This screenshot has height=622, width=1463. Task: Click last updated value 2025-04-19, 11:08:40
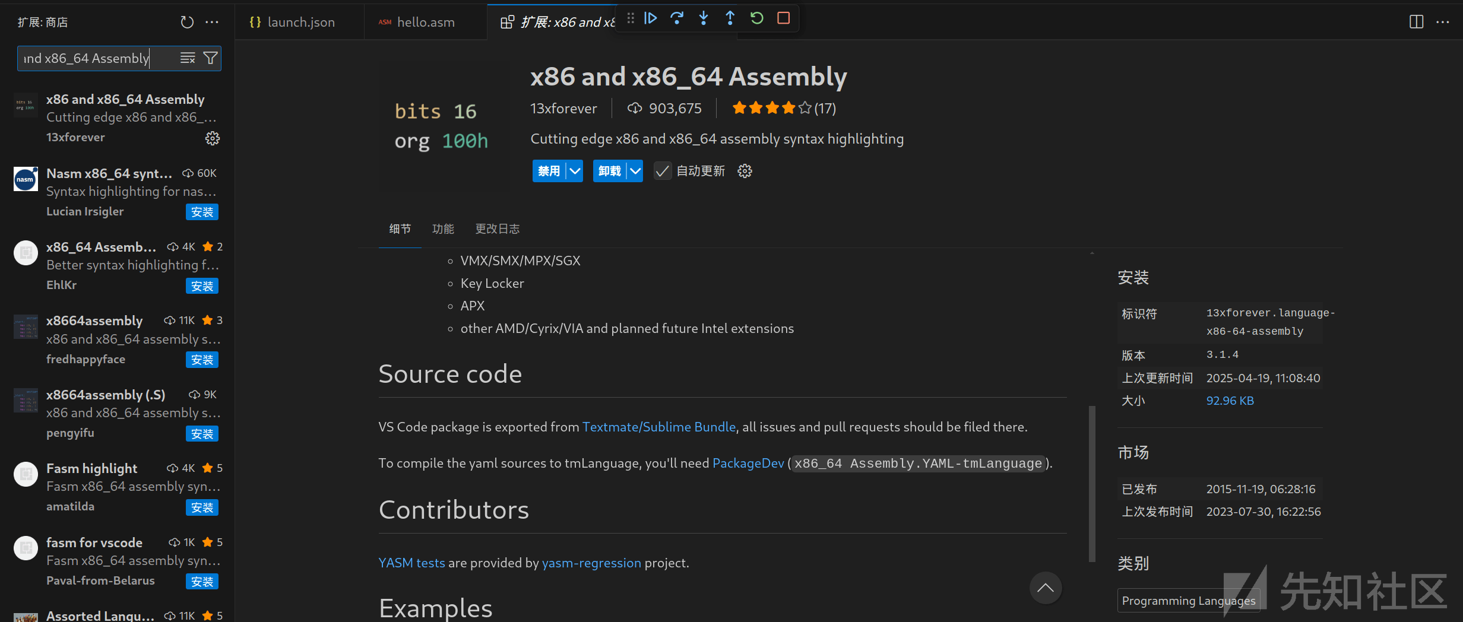[1263, 378]
